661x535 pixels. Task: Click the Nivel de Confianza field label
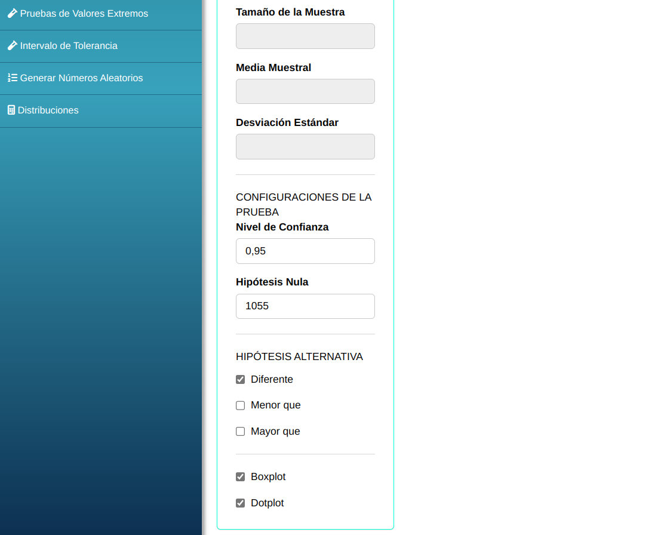pyautogui.click(x=282, y=227)
